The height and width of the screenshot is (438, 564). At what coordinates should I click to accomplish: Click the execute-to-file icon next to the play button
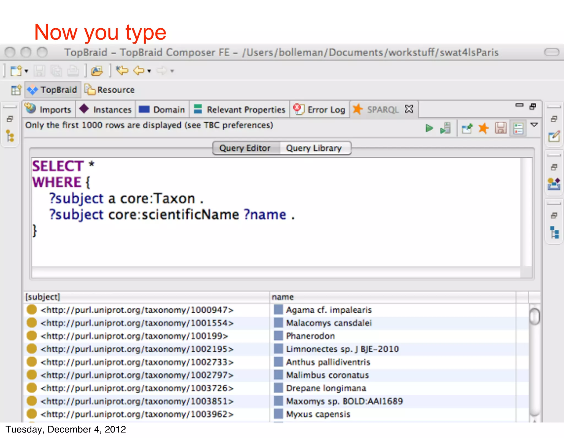point(445,128)
